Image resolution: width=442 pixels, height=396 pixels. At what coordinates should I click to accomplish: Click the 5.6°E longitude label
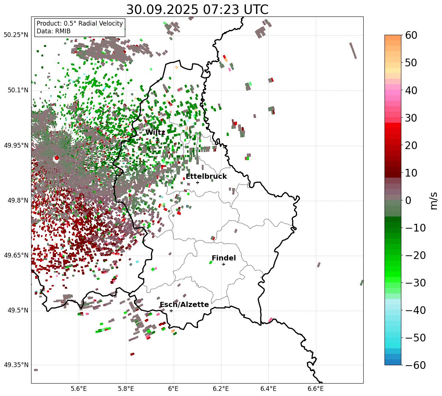click(79, 389)
